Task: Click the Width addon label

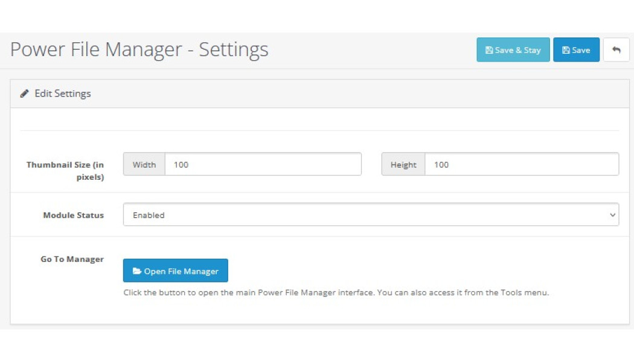Action: tap(144, 164)
